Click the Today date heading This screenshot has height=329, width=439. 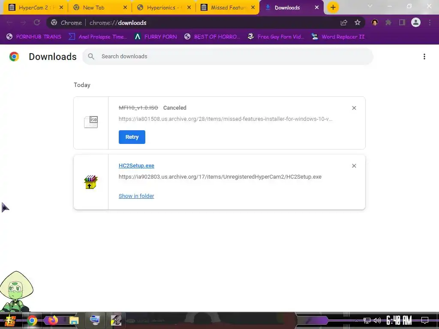pyautogui.click(x=82, y=85)
